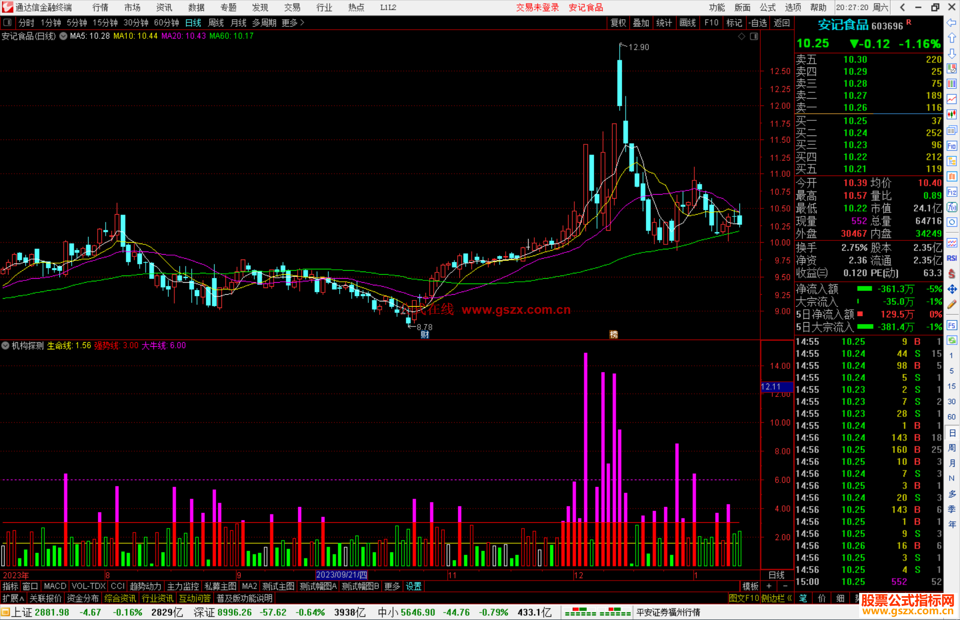Click the 复权 button
960x620 pixels.
[618, 23]
